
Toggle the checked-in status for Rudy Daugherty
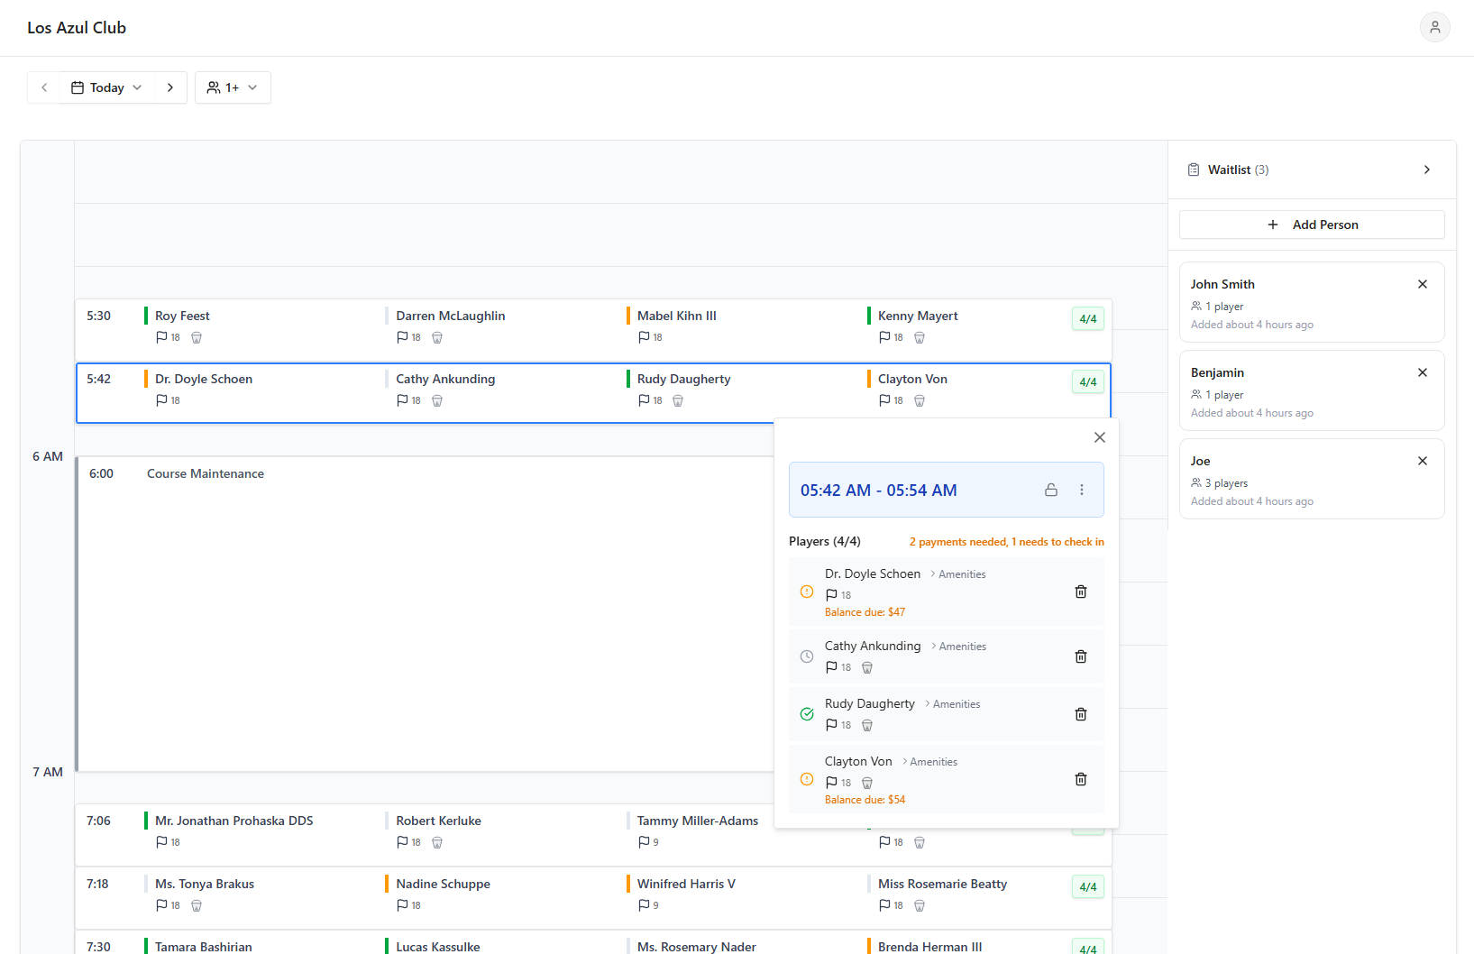[x=807, y=714]
